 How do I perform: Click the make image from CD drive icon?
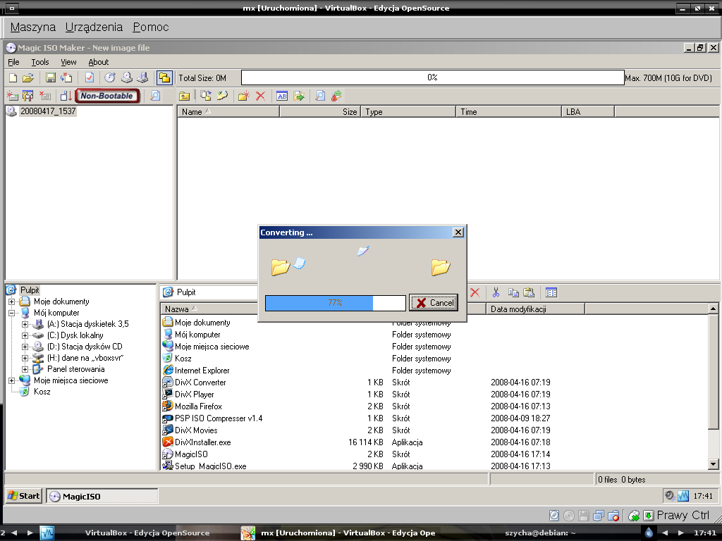pos(127,77)
